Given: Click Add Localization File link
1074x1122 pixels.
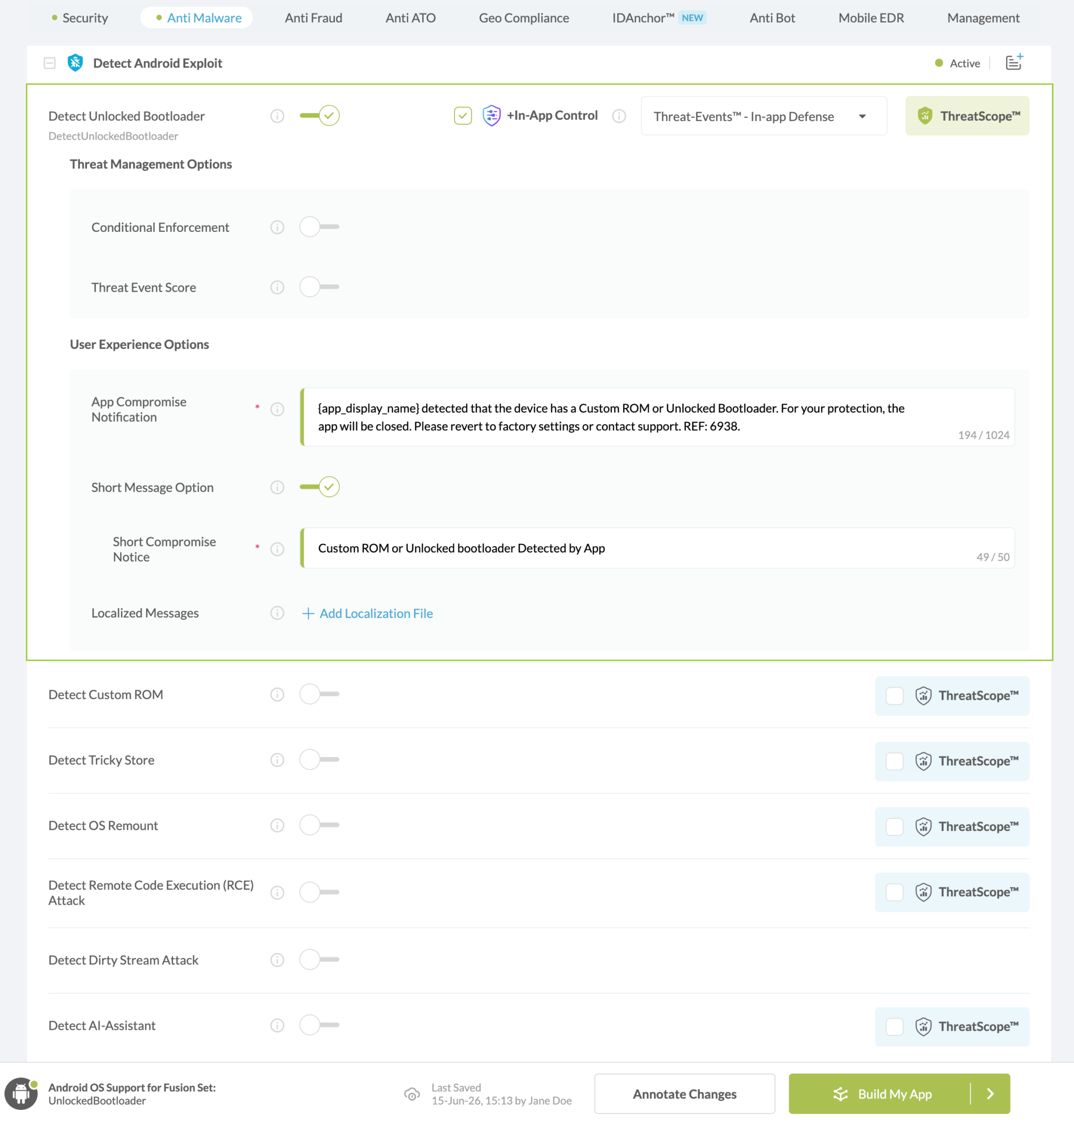Looking at the screenshot, I should [367, 614].
